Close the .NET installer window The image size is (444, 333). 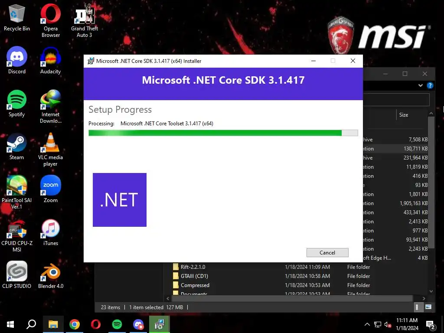click(353, 61)
